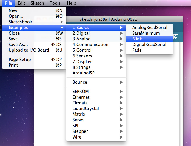Expand the 3.Analog examples submenu
Image resolution: width=191 pixels, height=146 pixels.
[x=81, y=39]
